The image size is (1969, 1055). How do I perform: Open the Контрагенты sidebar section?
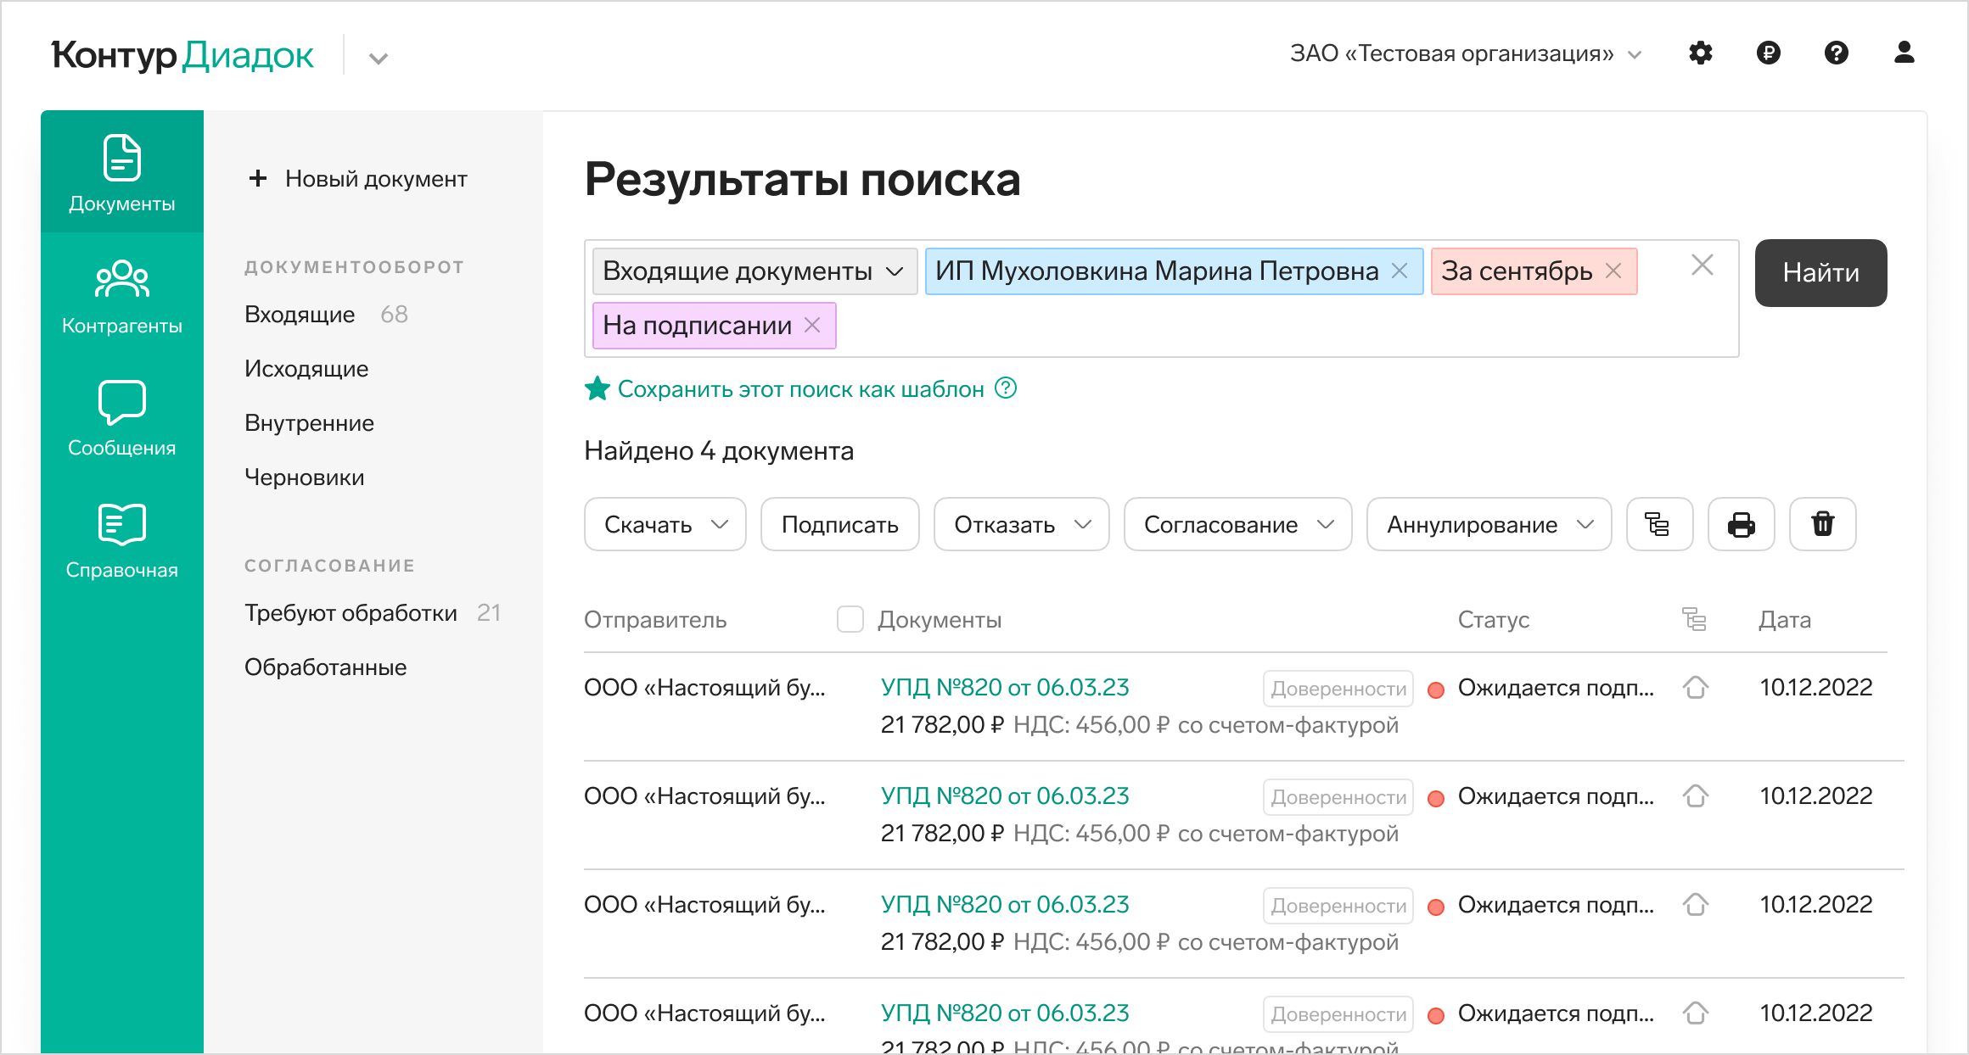pos(122,296)
